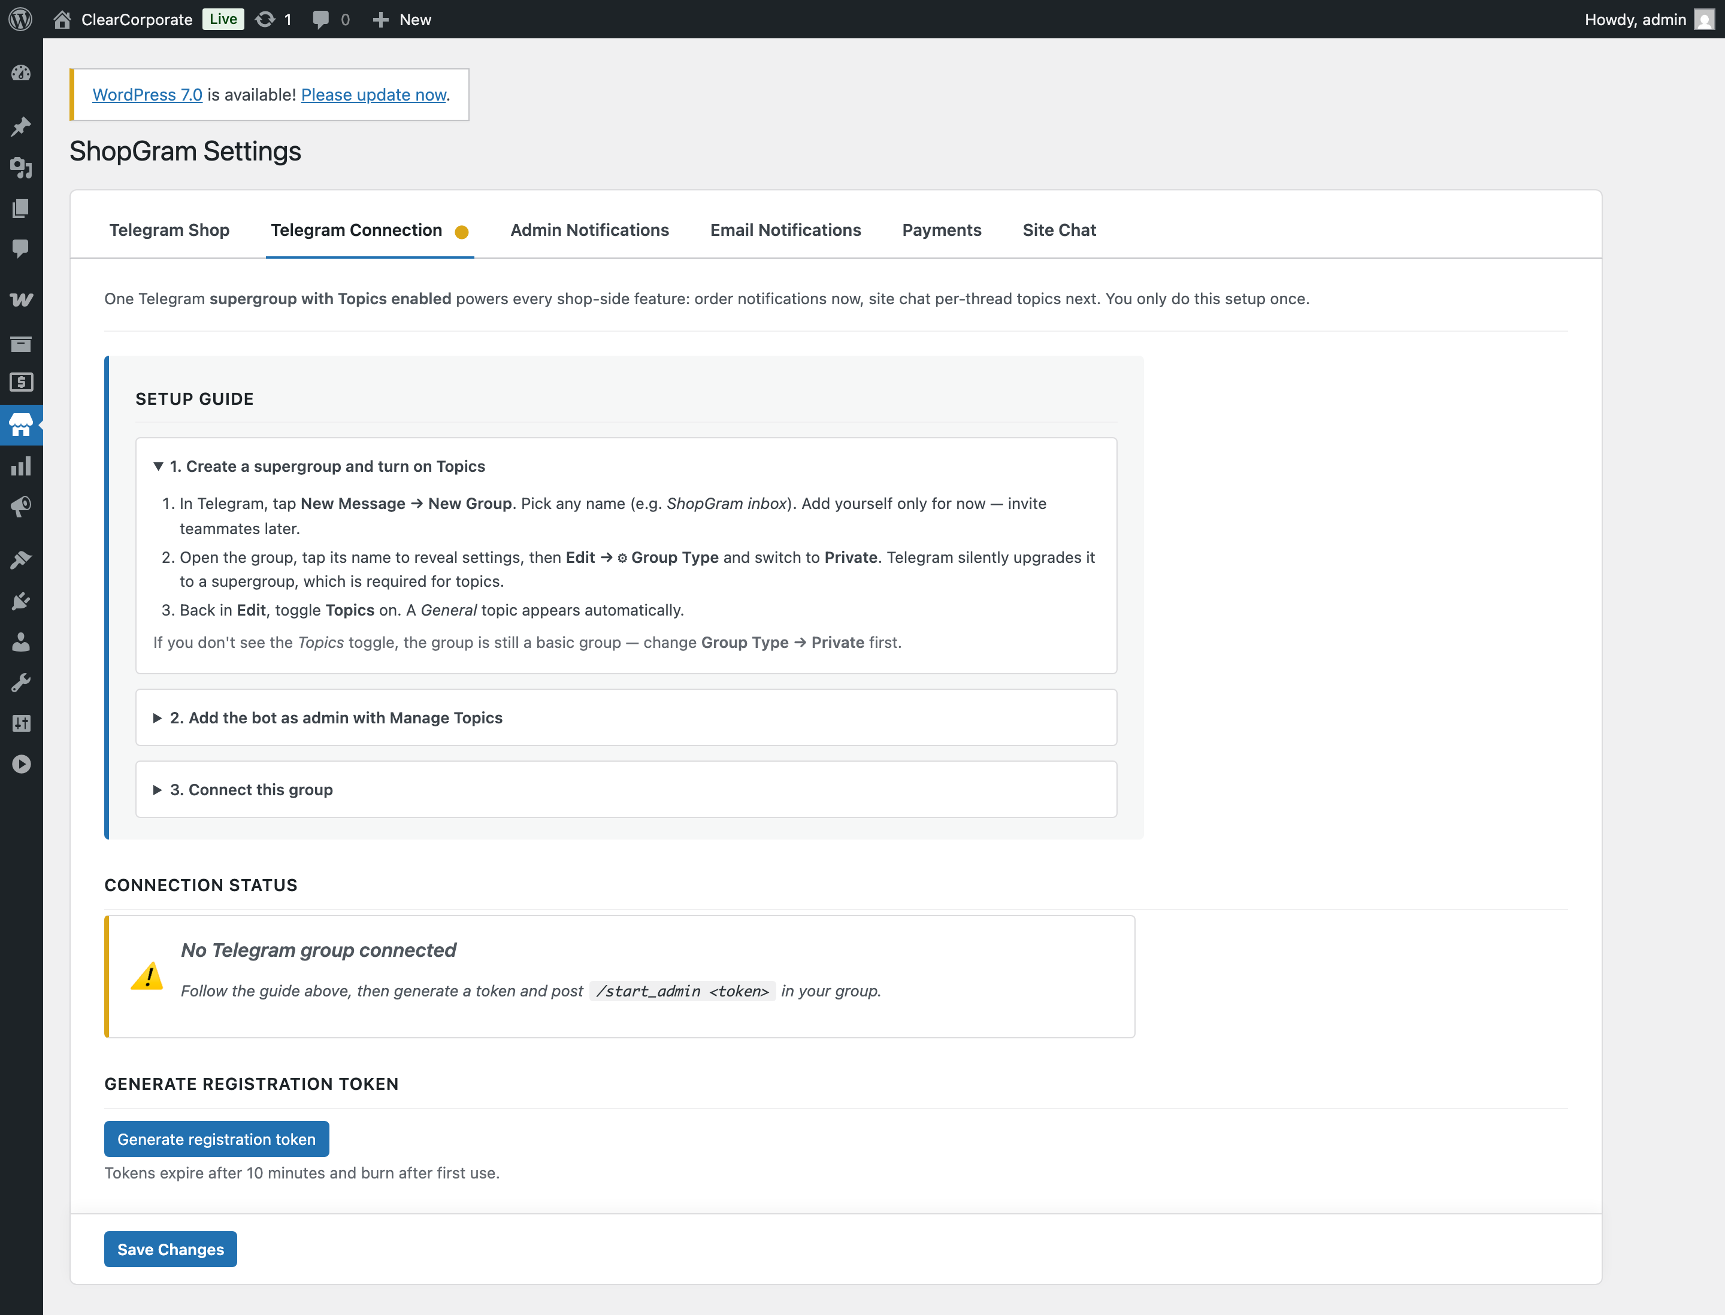Screen dimensions: 1725x1315
Task: Switch to the Telegram Shop tab
Action: (x=169, y=230)
